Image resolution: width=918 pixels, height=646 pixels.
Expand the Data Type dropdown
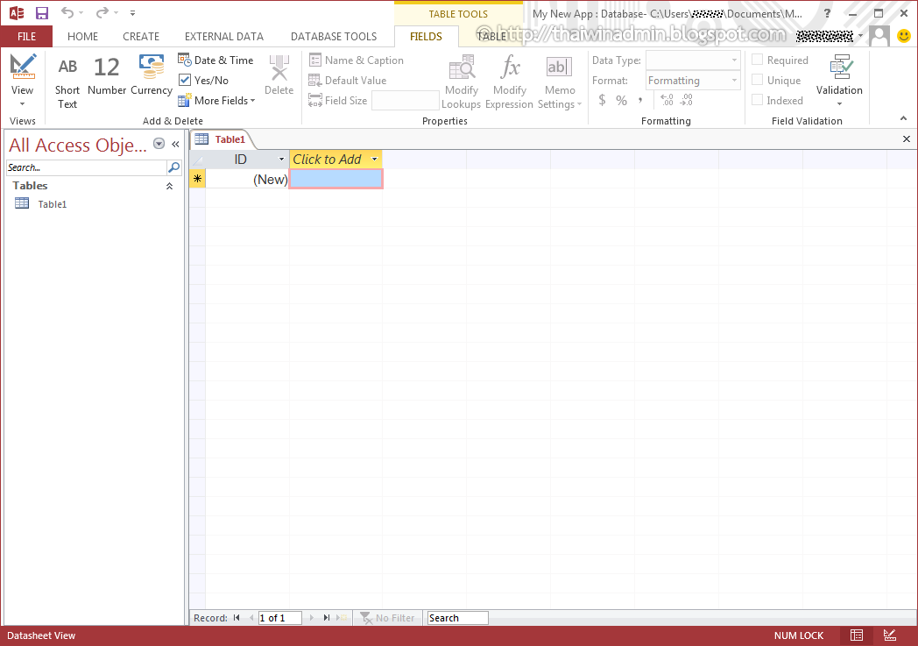tap(733, 60)
